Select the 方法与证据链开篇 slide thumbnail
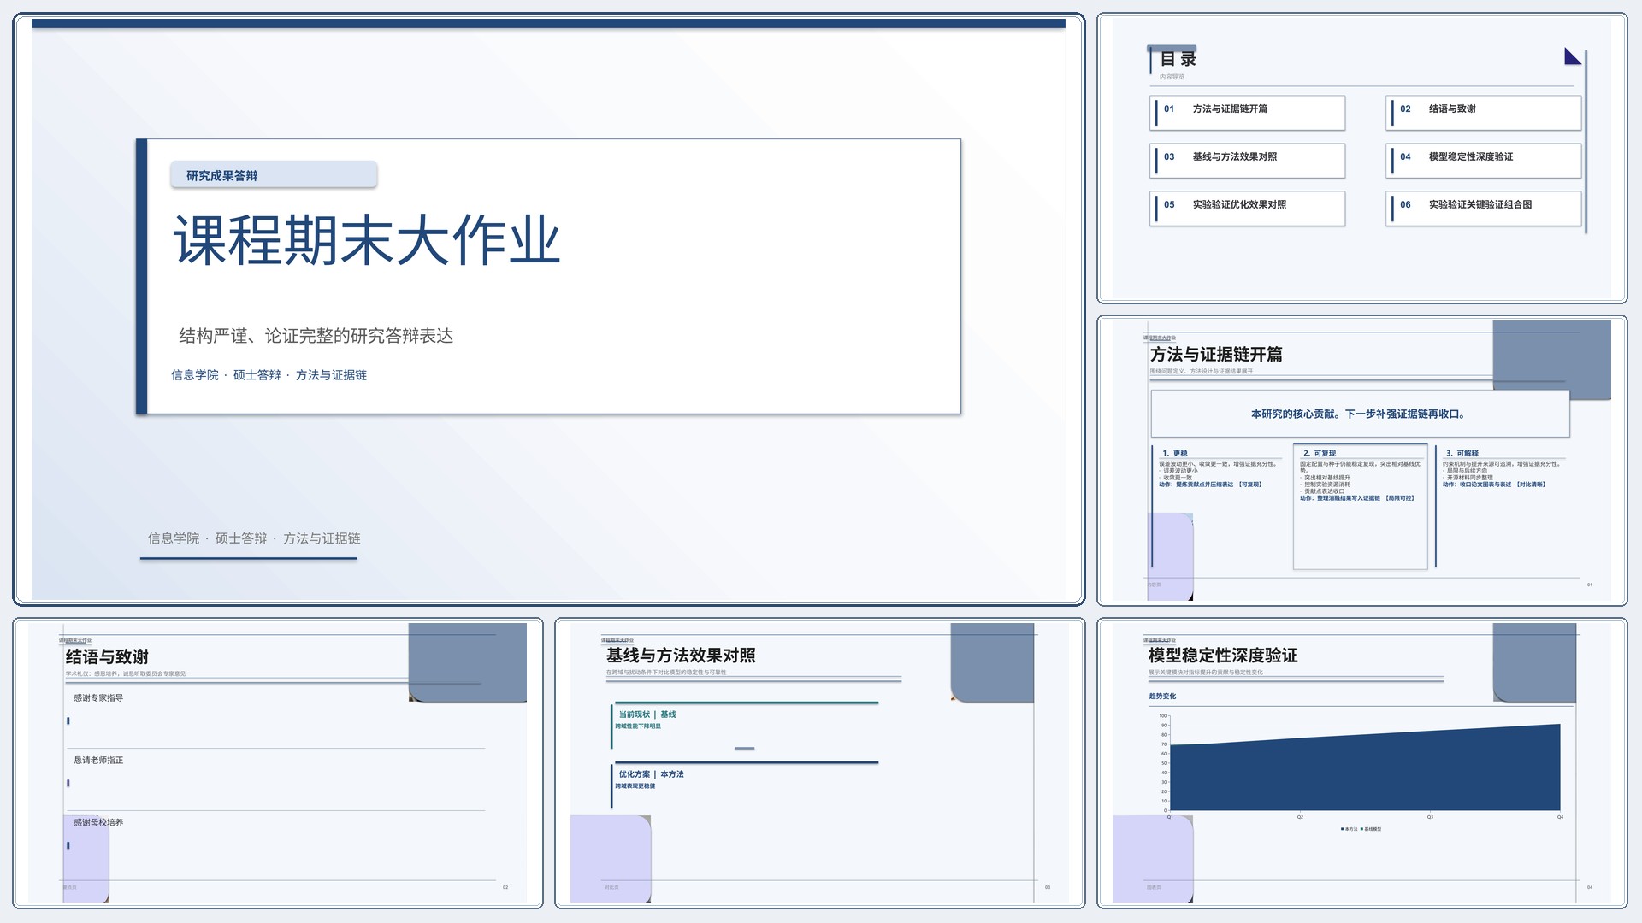 tap(1362, 461)
